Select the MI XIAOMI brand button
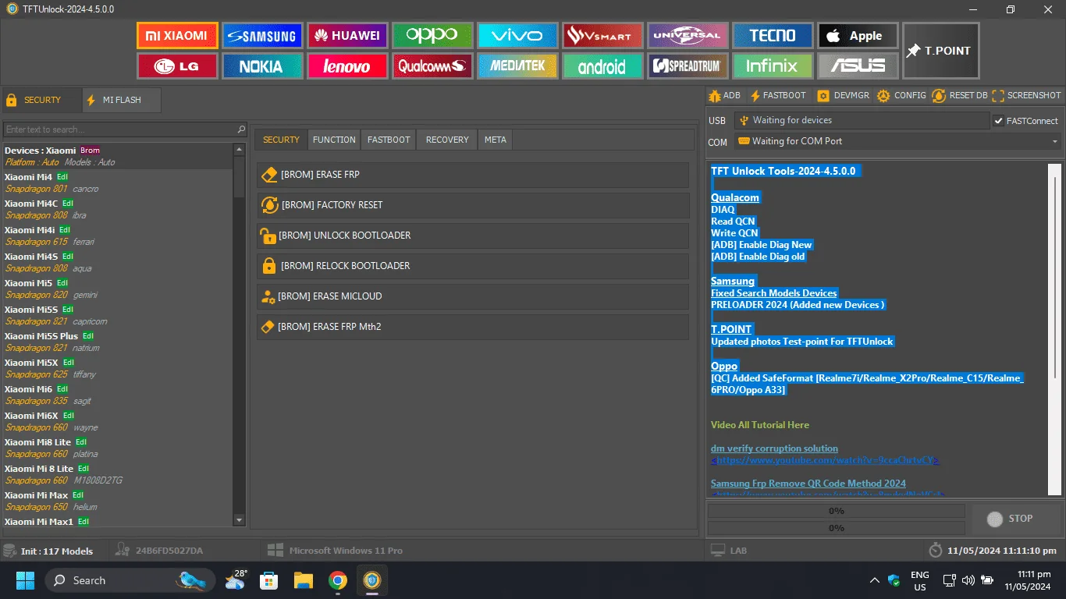Image resolution: width=1066 pixels, height=599 pixels. tap(177, 35)
